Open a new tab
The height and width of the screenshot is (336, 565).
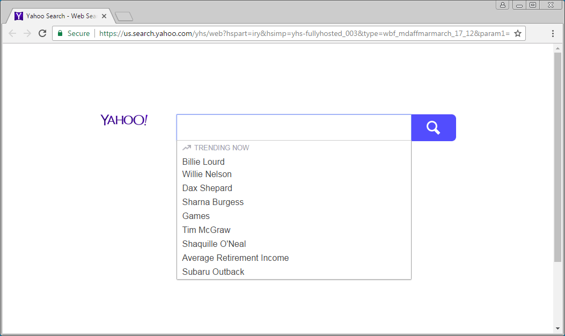(x=124, y=17)
